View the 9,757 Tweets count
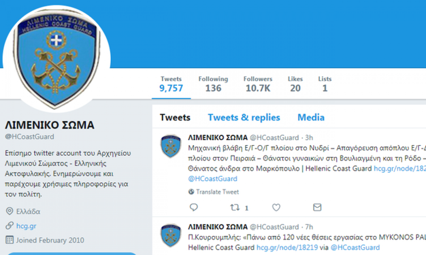This screenshot has width=426, height=255. (x=171, y=84)
